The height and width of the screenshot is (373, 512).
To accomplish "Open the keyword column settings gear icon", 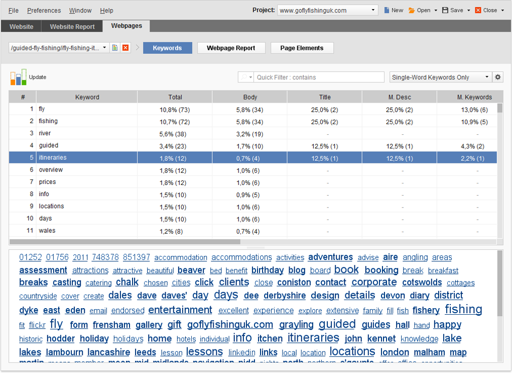I will click(x=497, y=76).
